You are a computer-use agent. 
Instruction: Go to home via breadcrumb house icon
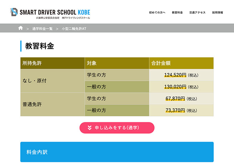click(x=21, y=28)
